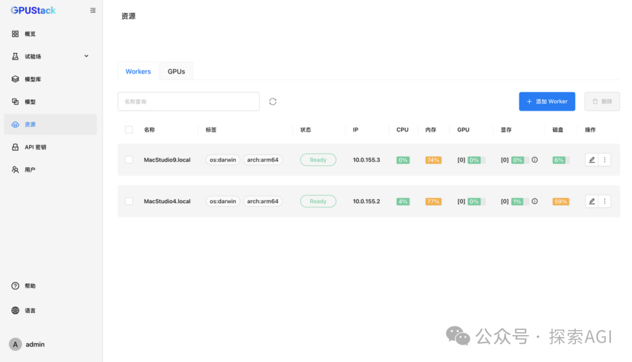Viewport: 632px width, 362px height.
Task: Click the 6% disk usage bar
Action: coord(561,160)
